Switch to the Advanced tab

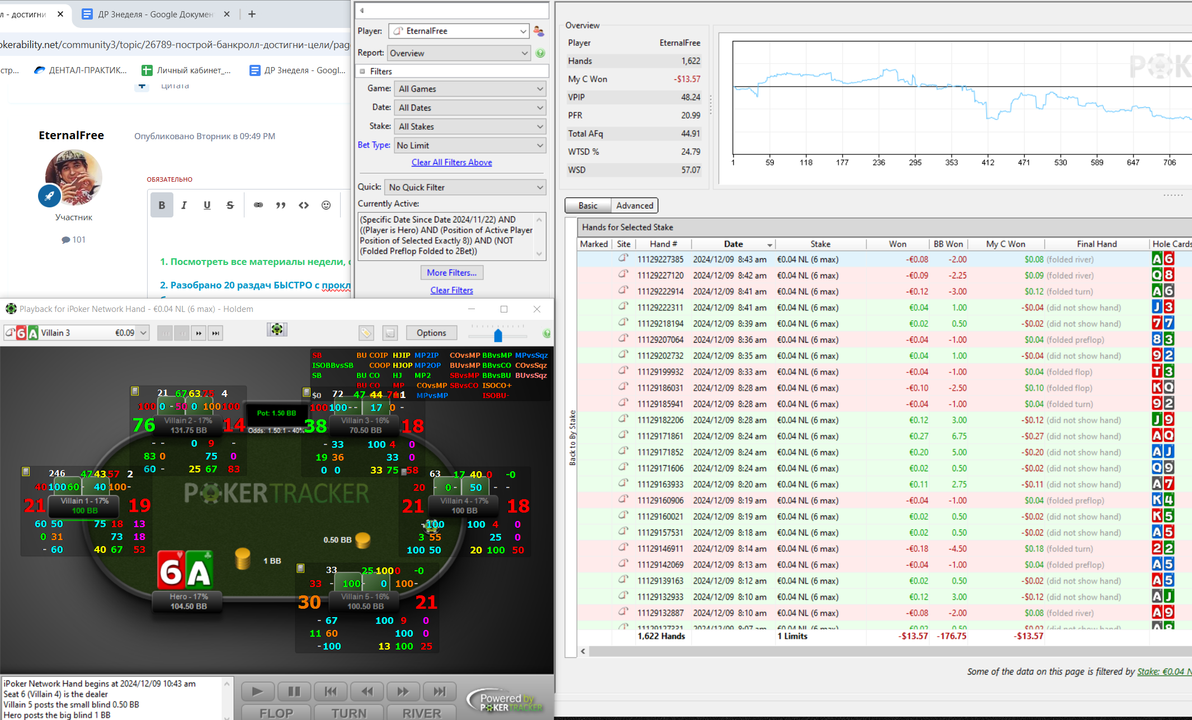coord(634,206)
